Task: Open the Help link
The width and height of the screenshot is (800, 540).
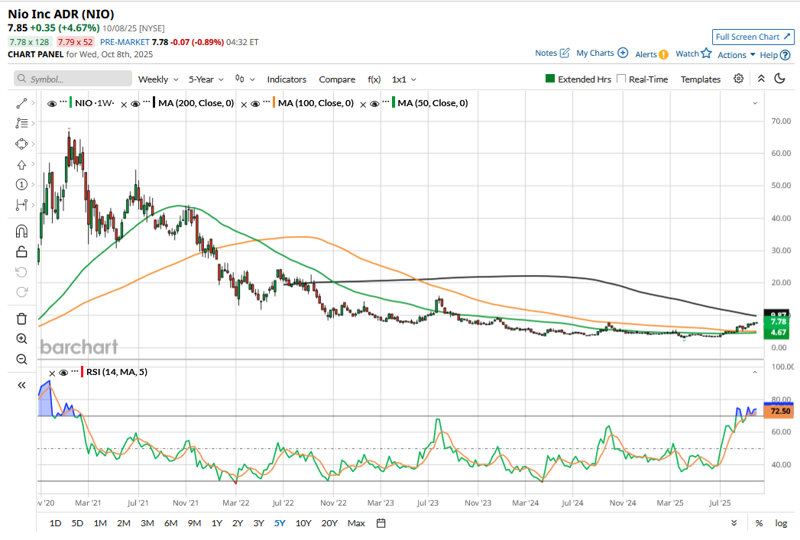Action: pos(775,54)
